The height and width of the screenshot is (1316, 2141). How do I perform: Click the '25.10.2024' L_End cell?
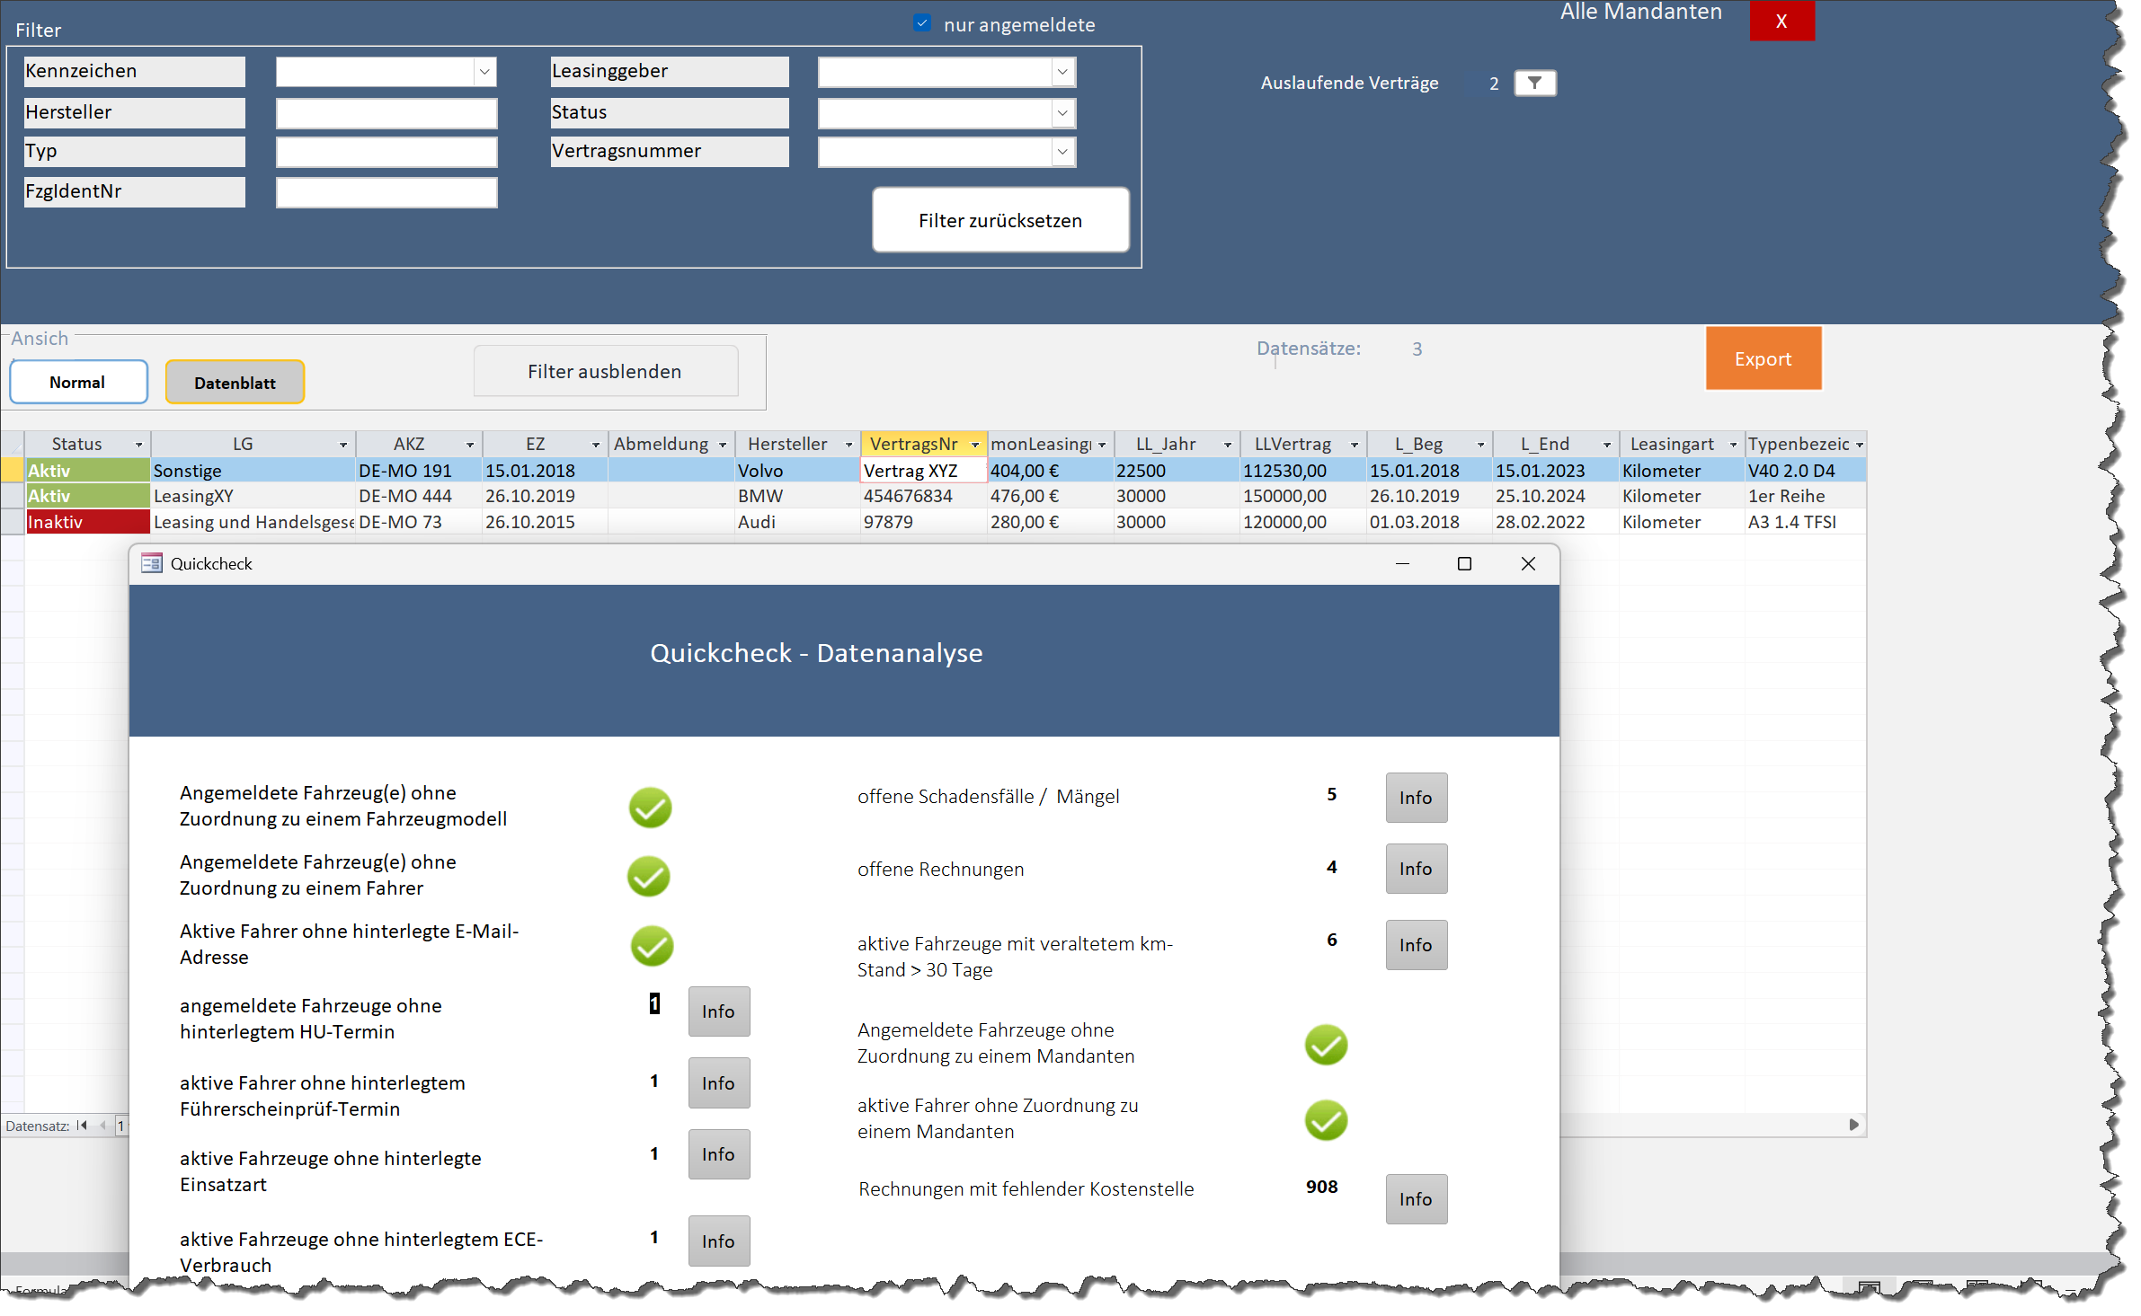tap(1555, 496)
